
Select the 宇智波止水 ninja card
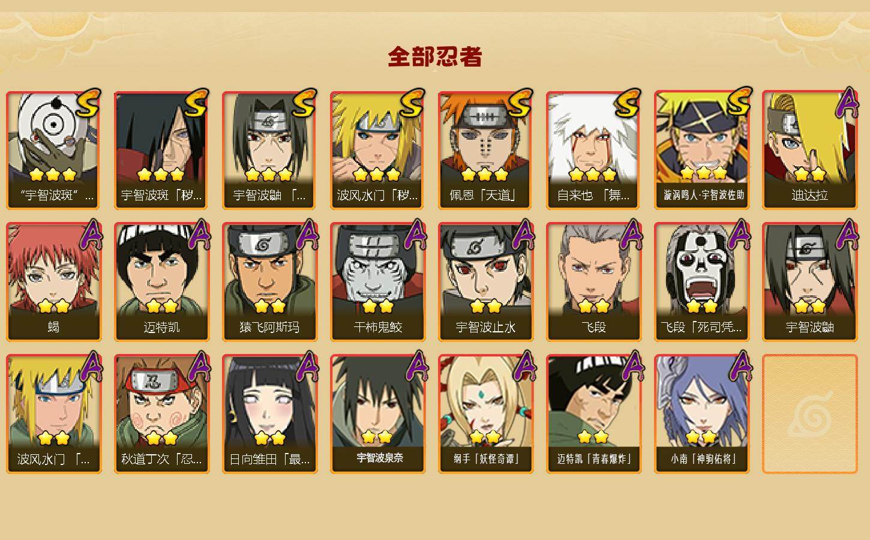(x=486, y=282)
